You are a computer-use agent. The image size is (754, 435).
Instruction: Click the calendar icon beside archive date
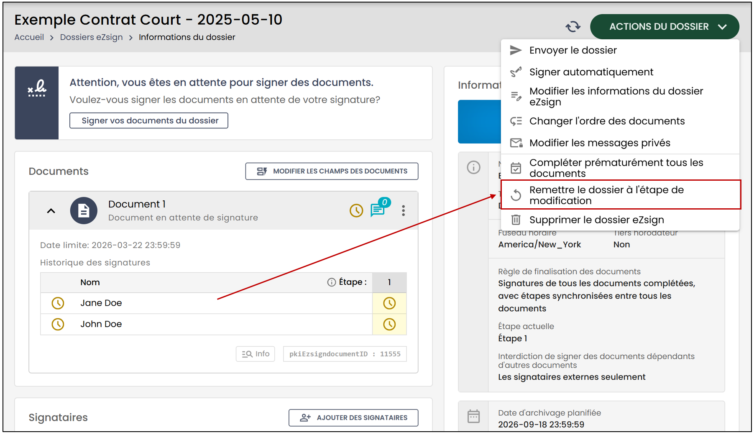[473, 417]
